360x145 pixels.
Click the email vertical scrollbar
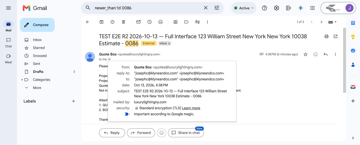tap(344, 60)
